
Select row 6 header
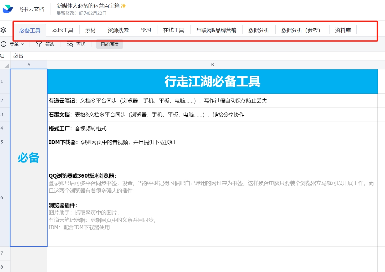(5, 198)
